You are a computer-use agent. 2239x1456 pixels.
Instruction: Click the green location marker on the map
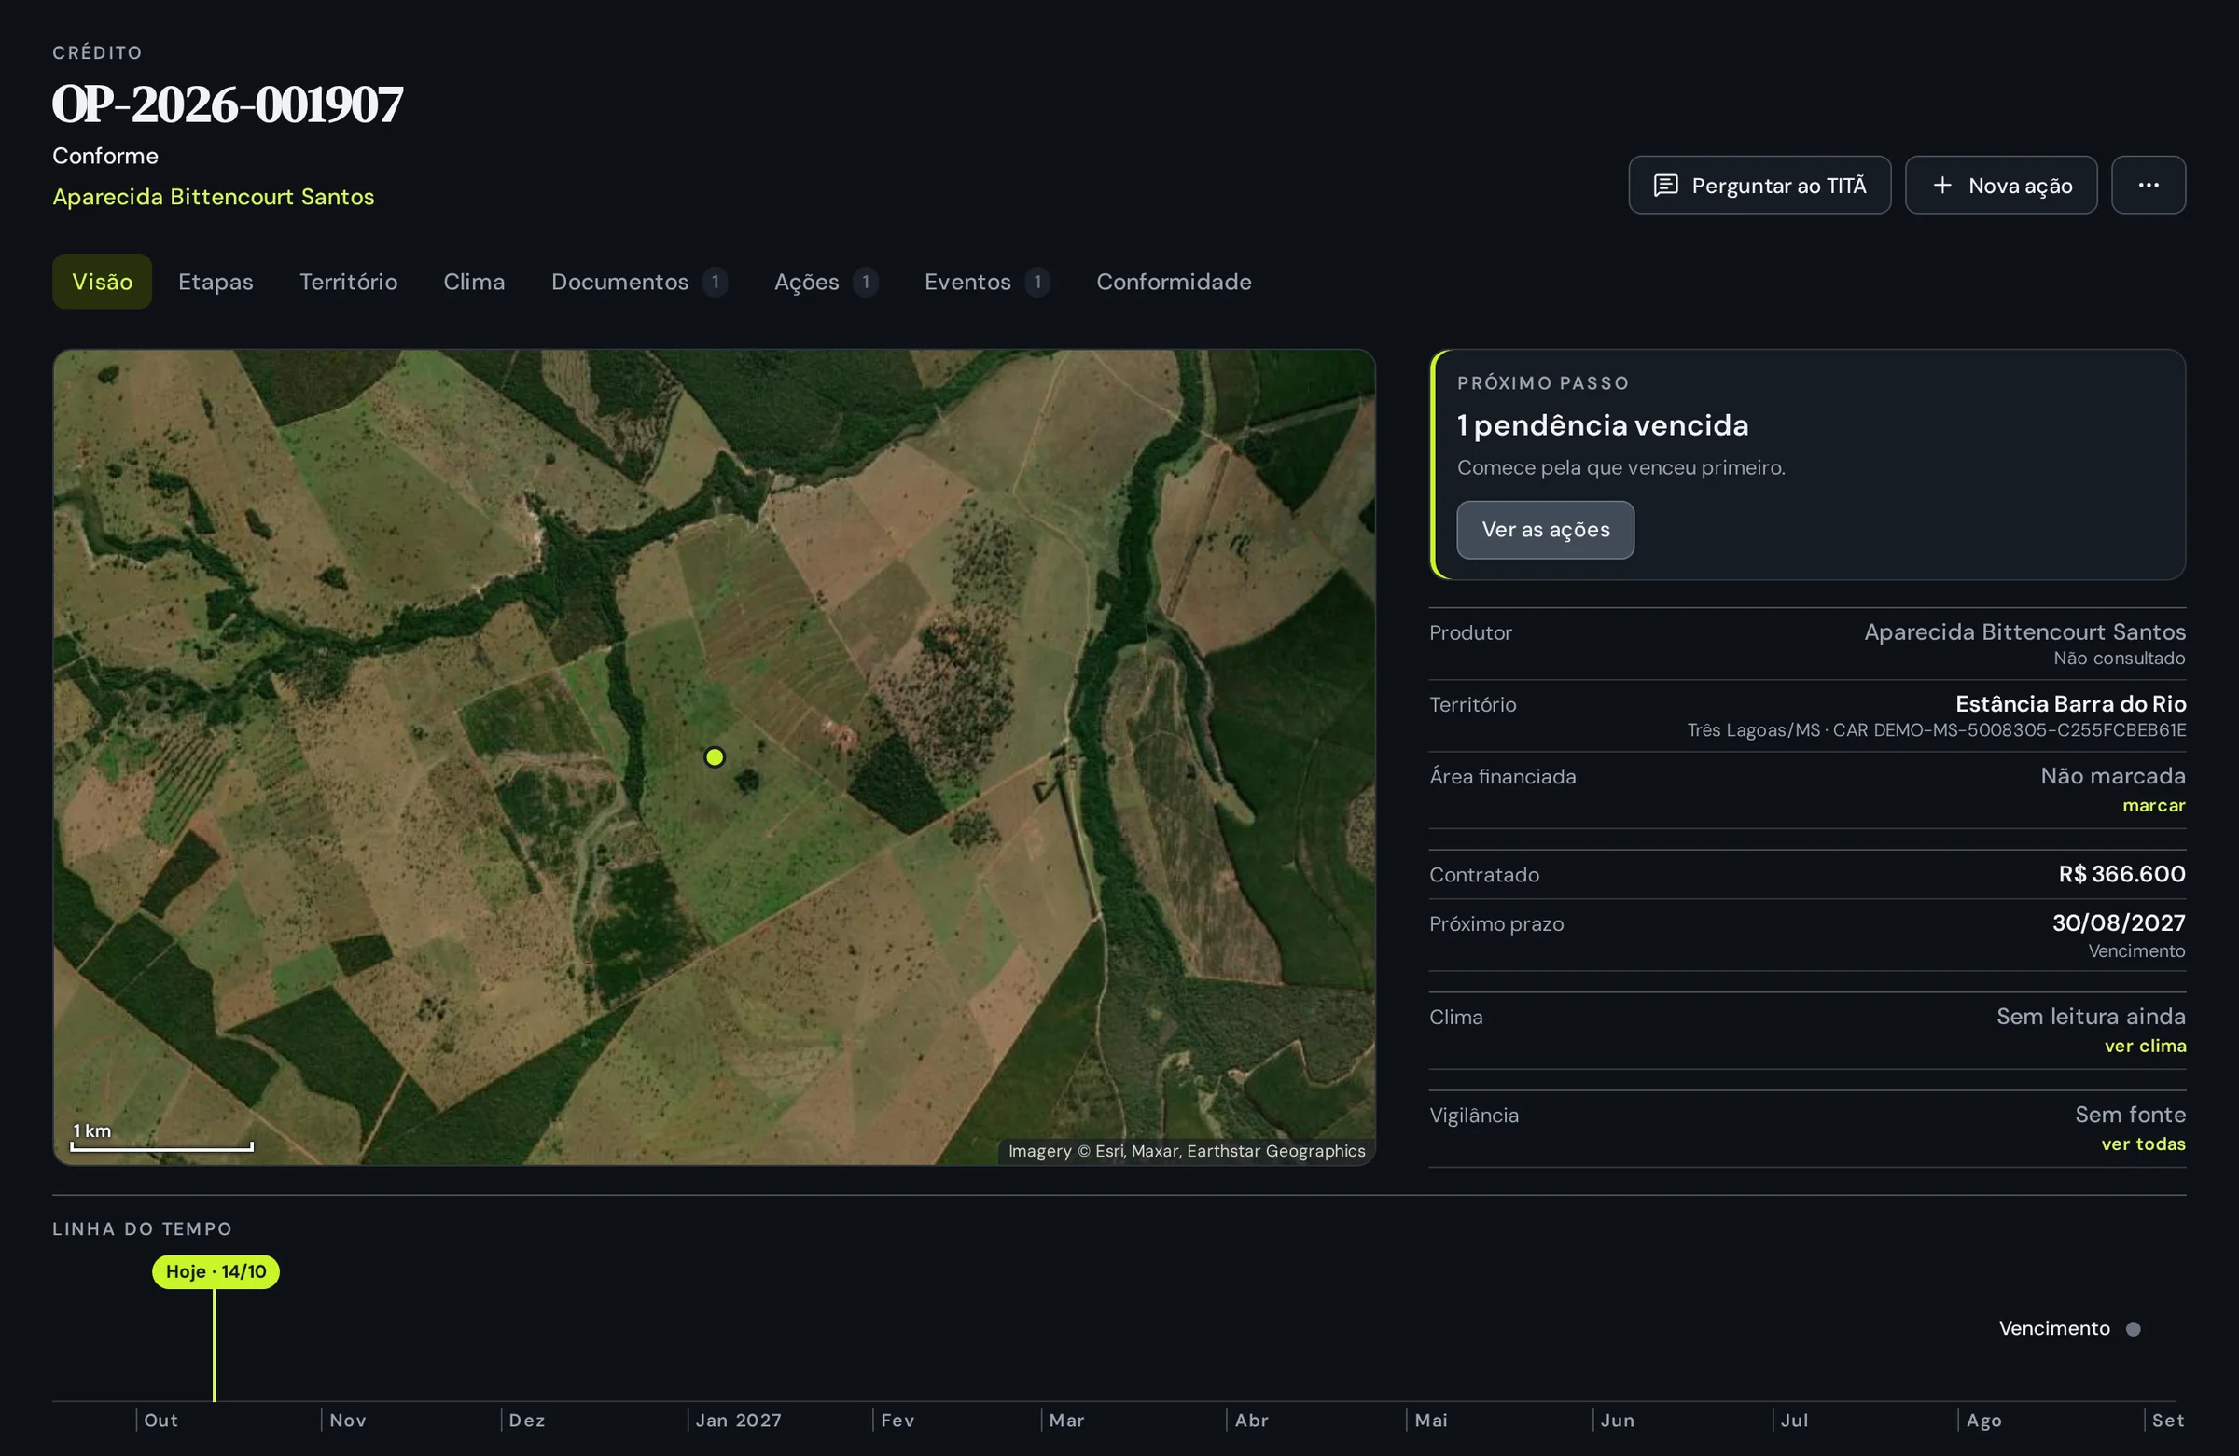pyautogui.click(x=714, y=757)
